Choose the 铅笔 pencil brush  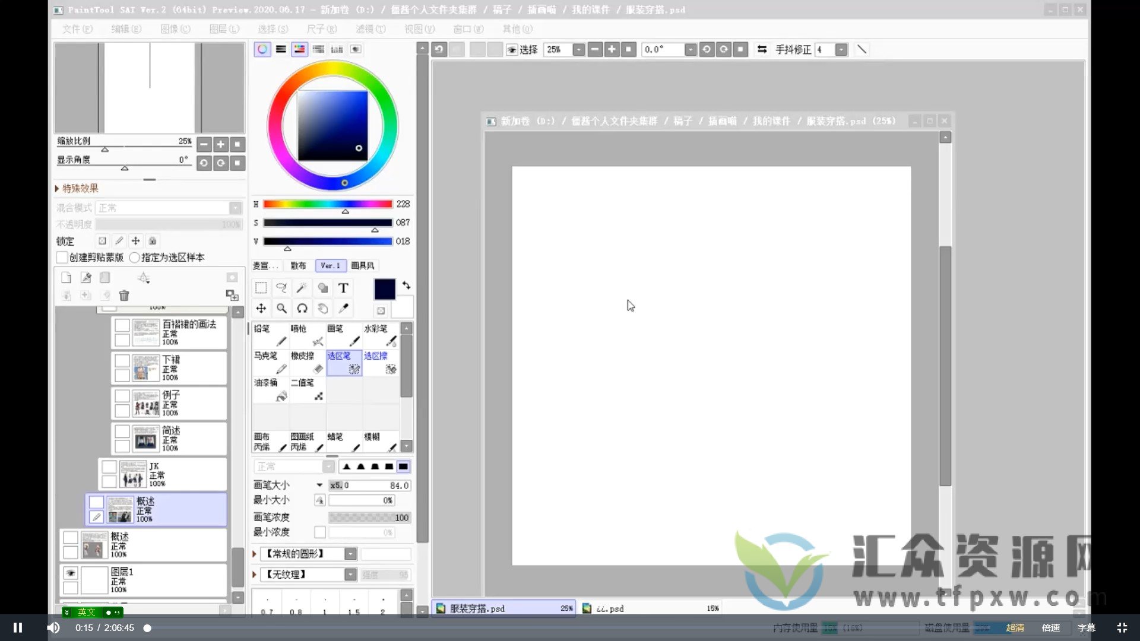pos(270,335)
